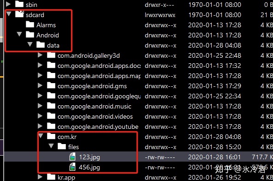Click date 2020-01-28 15:20 of files
The image size is (273, 181).
[214, 147]
